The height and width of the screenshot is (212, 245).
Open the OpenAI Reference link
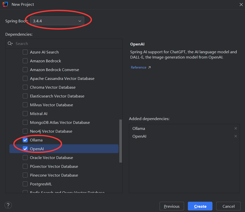point(138,67)
